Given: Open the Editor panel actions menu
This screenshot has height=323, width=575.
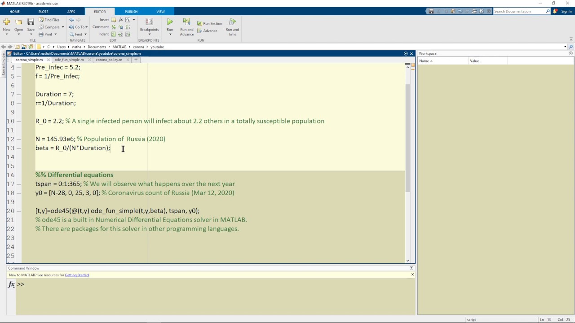Looking at the screenshot, I should coord(406,53).
